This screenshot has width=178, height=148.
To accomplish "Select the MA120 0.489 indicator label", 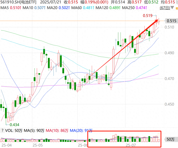I will pyautogui.click(x=108, y=8).
